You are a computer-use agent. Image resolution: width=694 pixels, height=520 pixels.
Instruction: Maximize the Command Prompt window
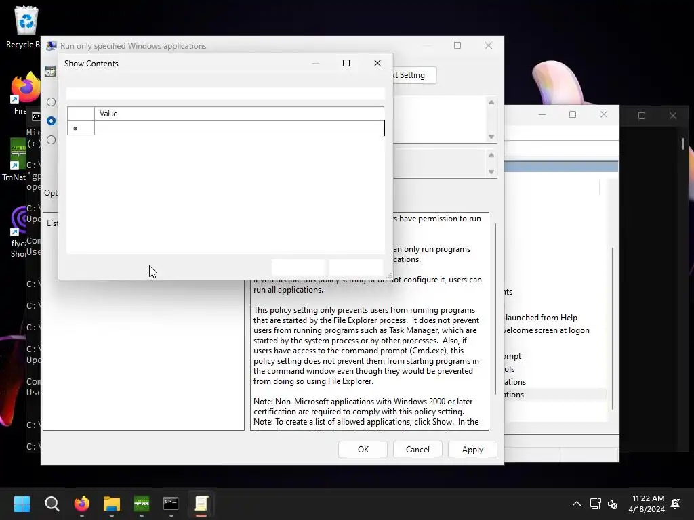[x=641, y=115]
